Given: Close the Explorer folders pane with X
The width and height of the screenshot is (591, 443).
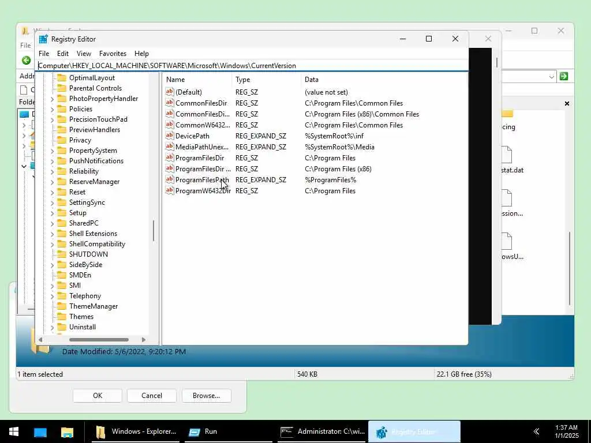Looking at the screenshot, I should tap(567, 104).
